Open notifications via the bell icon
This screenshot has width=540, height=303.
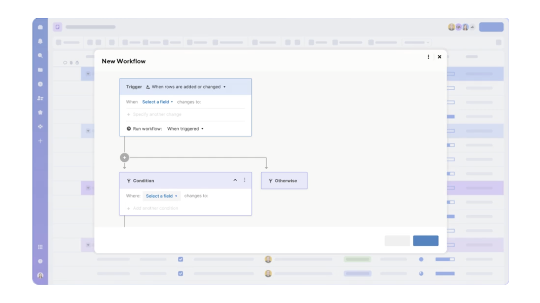39,40
